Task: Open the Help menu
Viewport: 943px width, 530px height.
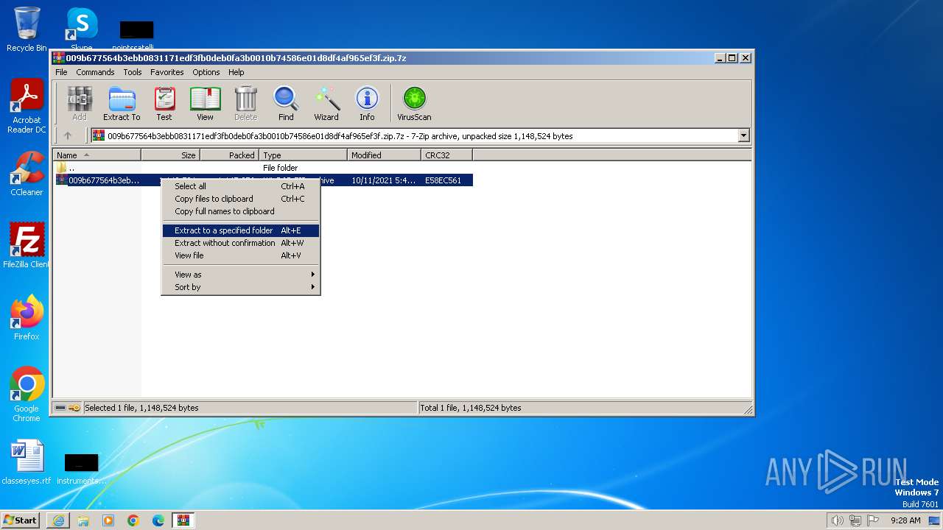Action: click(236, 72)
